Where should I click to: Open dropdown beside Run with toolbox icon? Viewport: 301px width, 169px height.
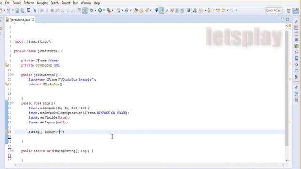click(x=113, y=10)
